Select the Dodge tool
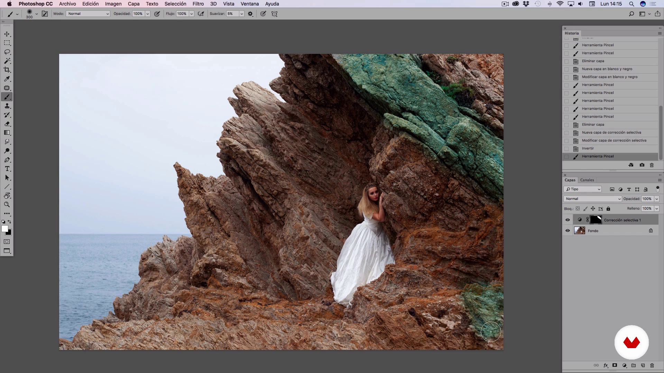664x373 pixels. 7,151
